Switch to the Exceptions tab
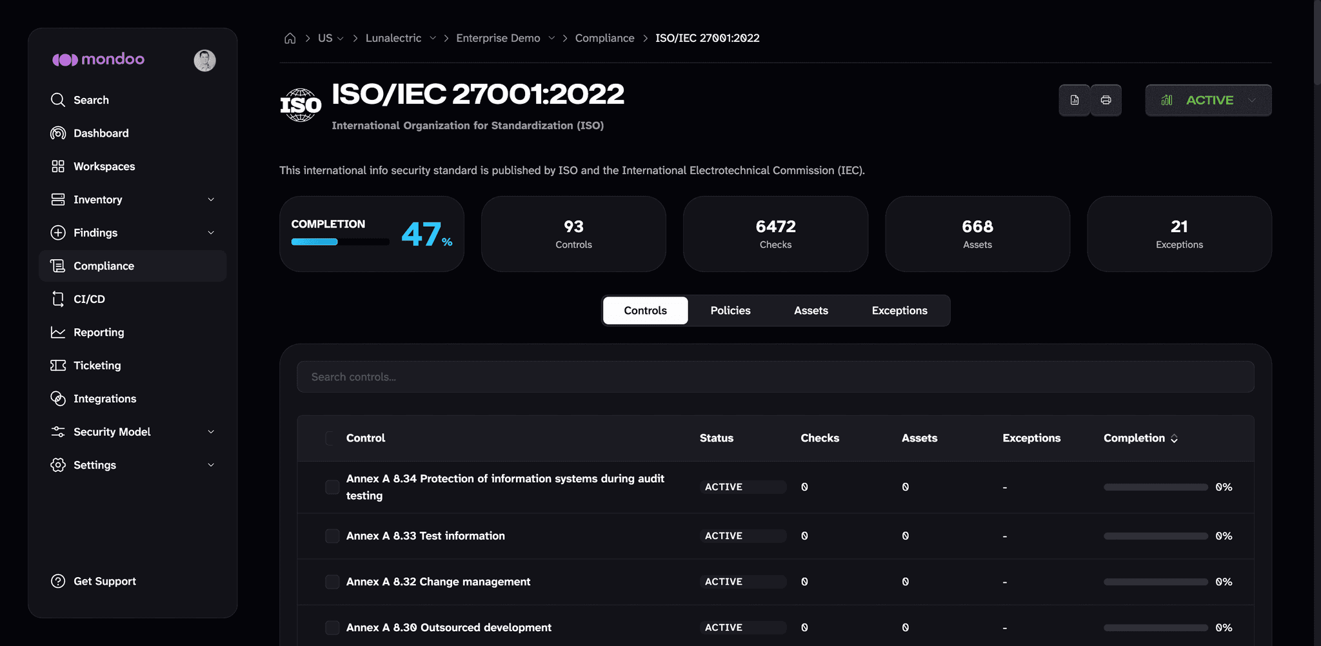This screenshot has width=1321, height=646. pos(899,310)
